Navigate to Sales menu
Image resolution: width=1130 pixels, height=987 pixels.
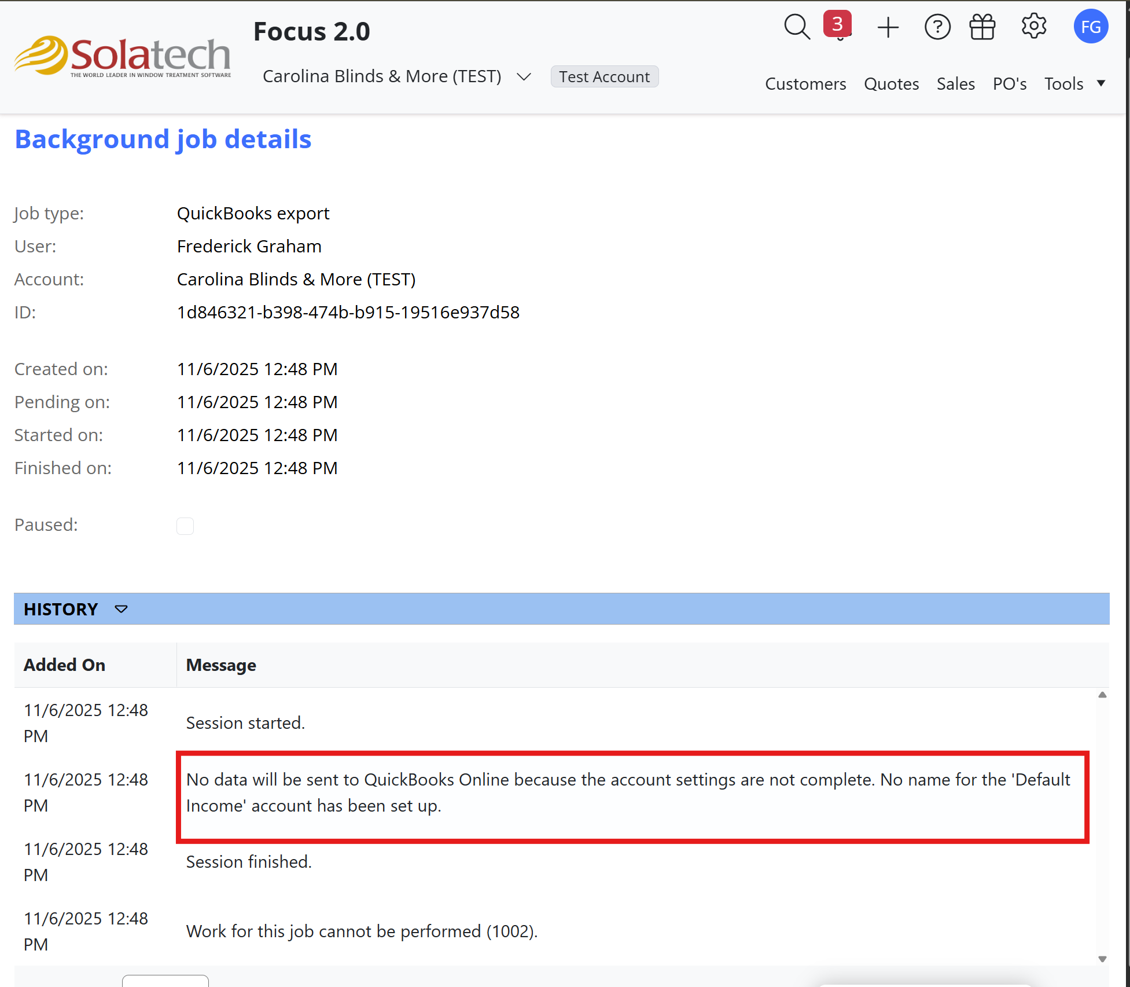(x=955, y=84)
